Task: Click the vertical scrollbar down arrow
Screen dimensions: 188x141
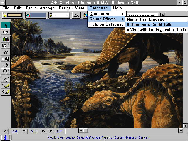Action: [185, 126]
